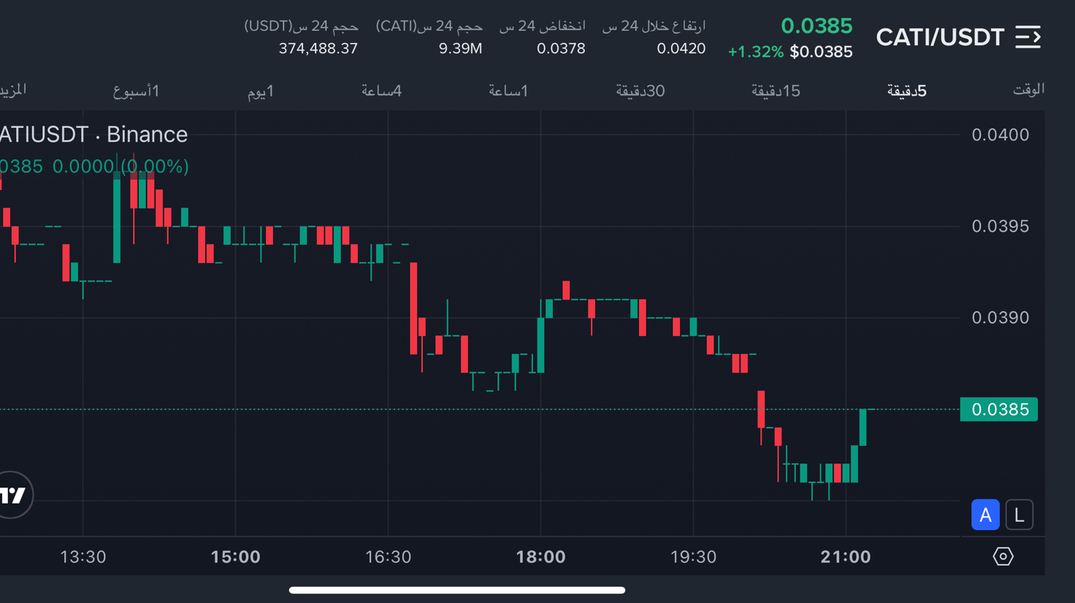Click the 18:00 time axis label
The width and height of the screenshot is (1075, 603).
click(540, 557)
